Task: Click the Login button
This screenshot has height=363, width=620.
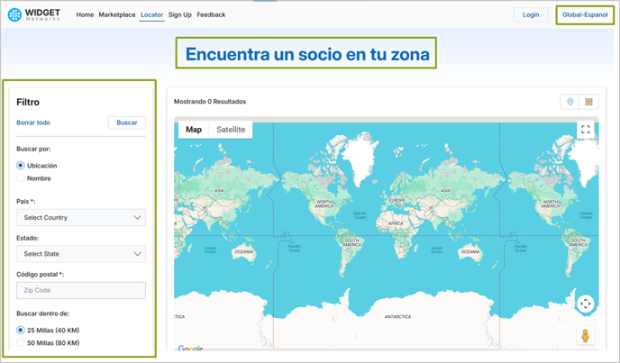Action: point(531,14)
